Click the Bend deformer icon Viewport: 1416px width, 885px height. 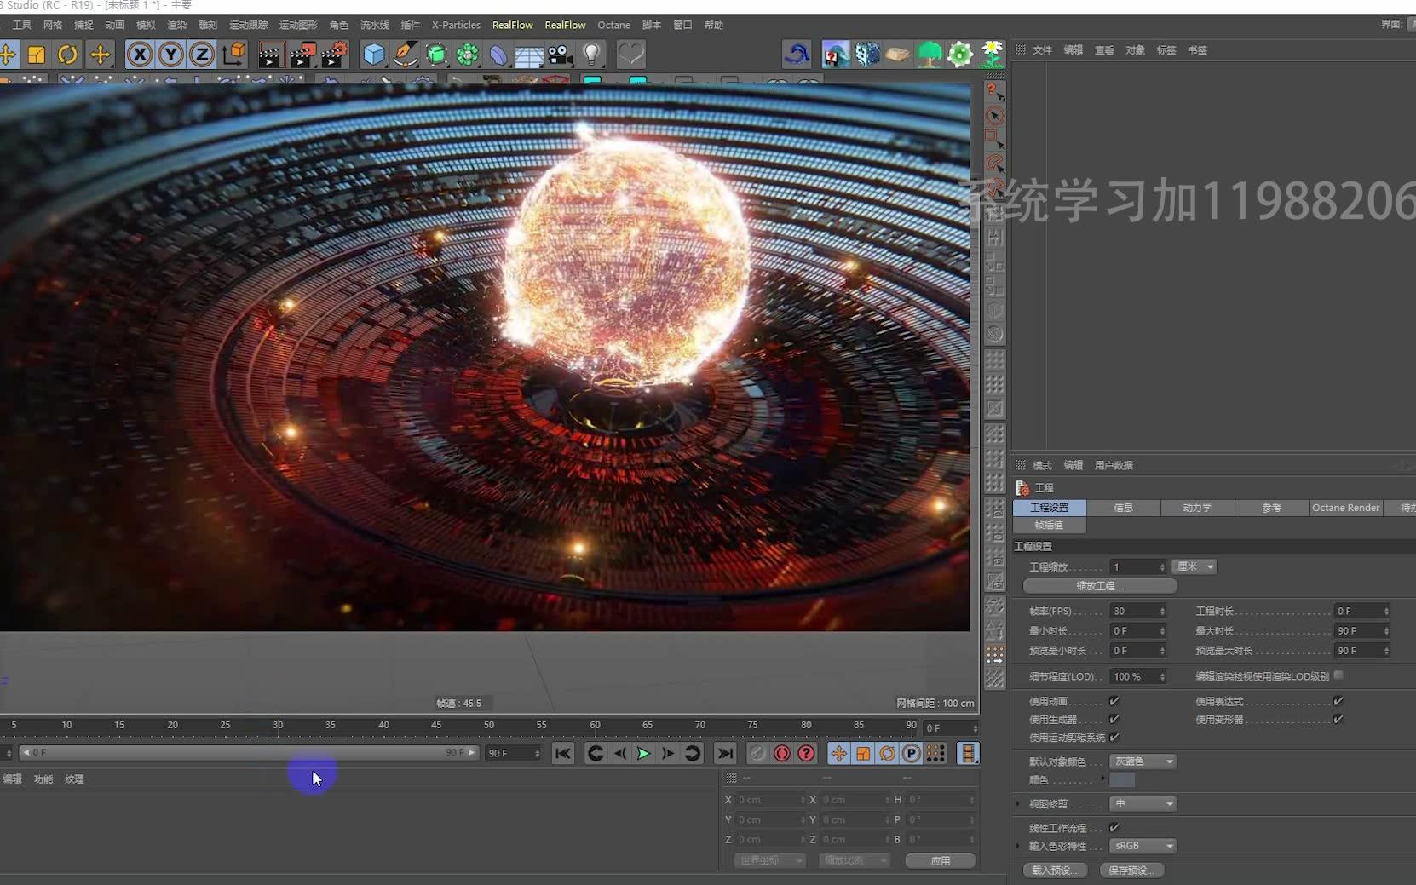498,54
